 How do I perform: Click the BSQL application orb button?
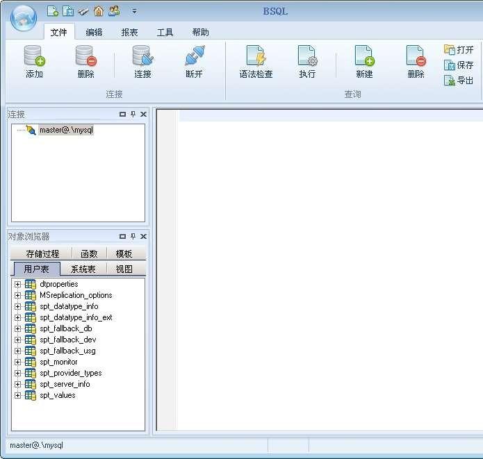tap(24, 18)
